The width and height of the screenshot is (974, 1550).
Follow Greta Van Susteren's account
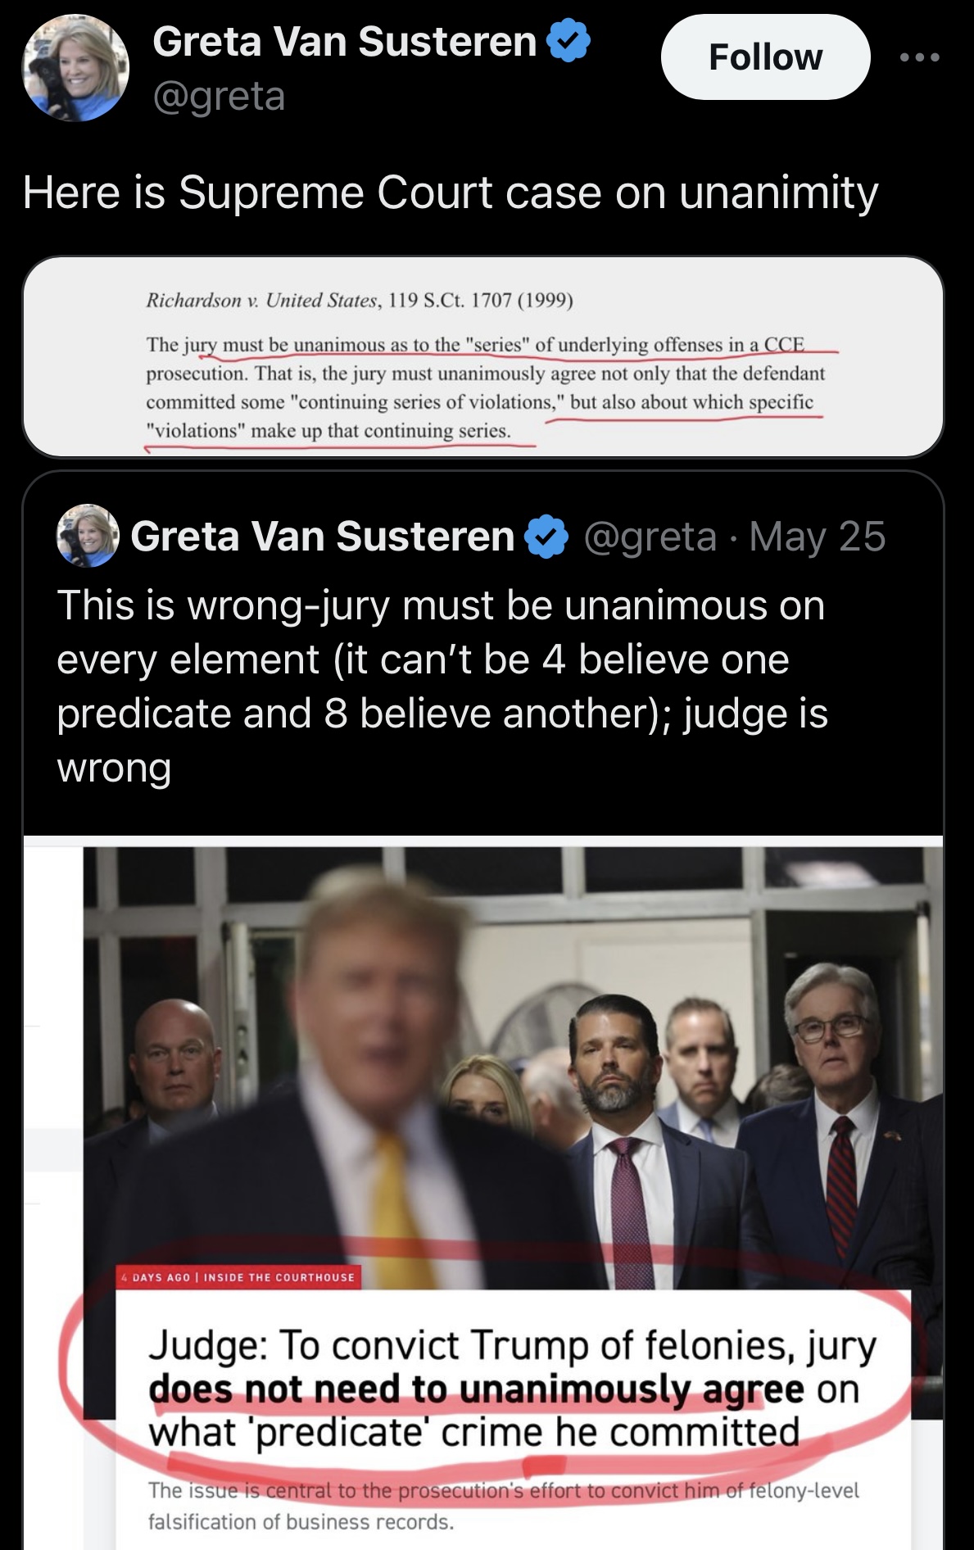click(765, 57)
